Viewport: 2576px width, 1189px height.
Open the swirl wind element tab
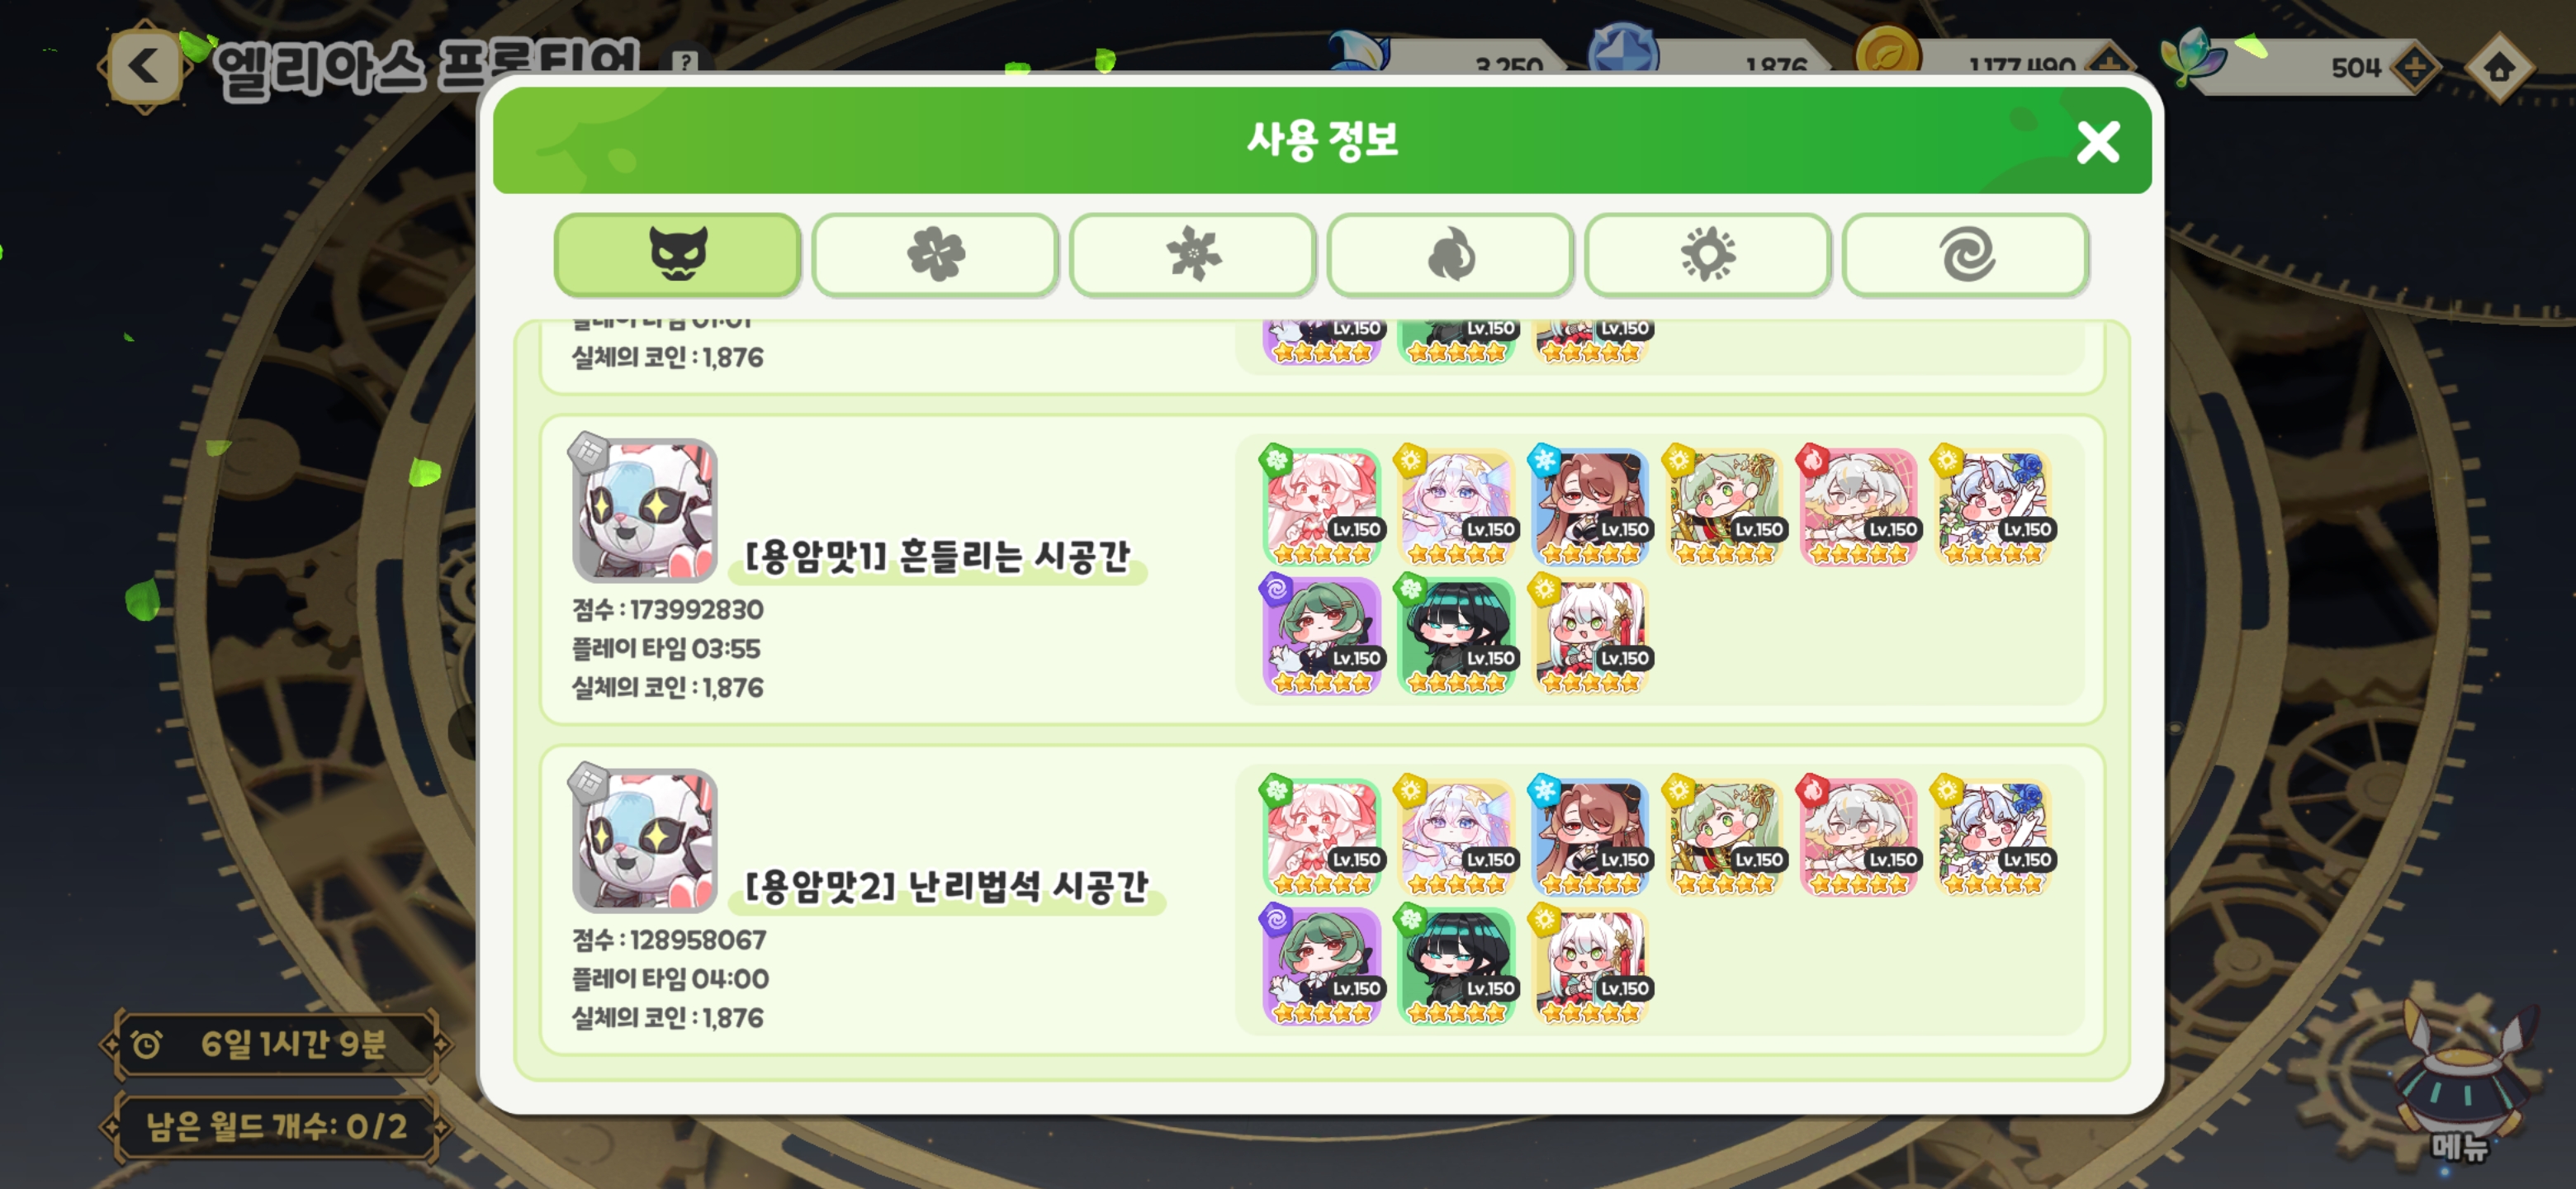1965,254
